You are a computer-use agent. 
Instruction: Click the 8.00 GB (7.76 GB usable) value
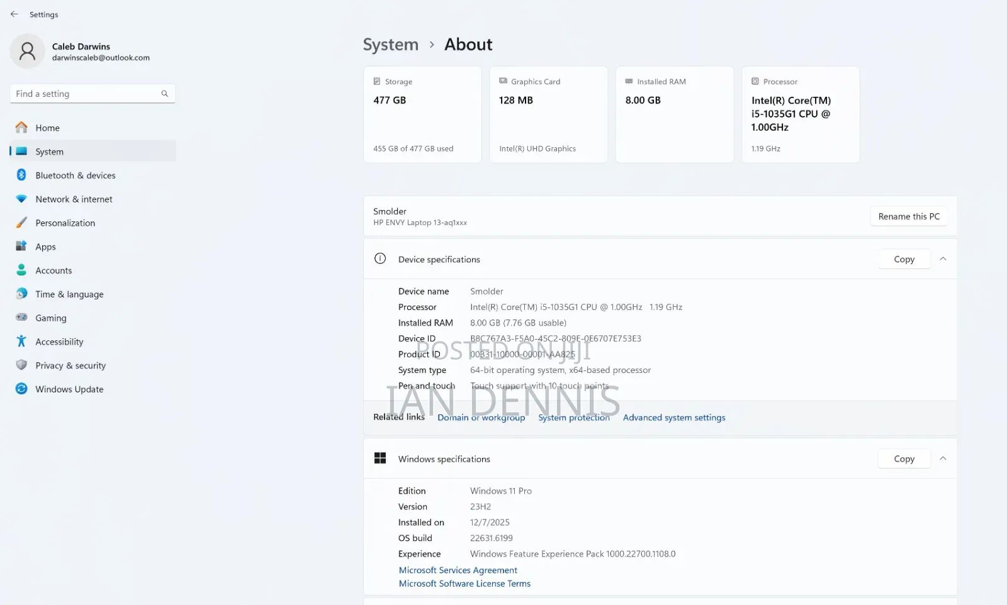(518, 323)
